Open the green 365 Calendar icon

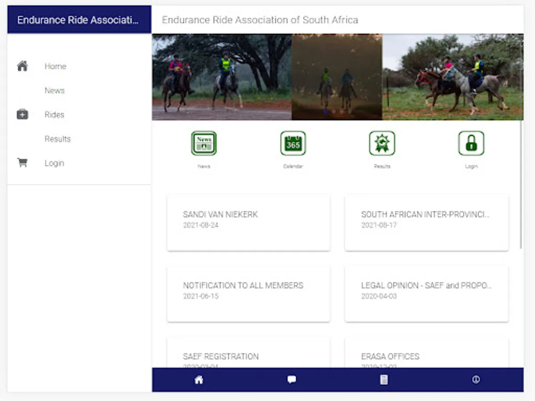[293, 143]
